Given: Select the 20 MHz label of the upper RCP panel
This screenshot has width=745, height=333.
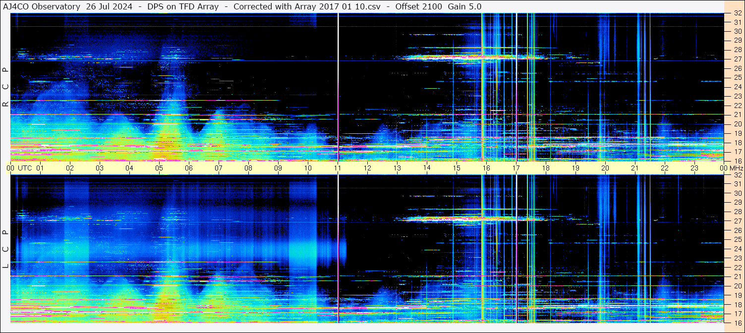Looking at the screenshot, I should click(x=737, y=123).
